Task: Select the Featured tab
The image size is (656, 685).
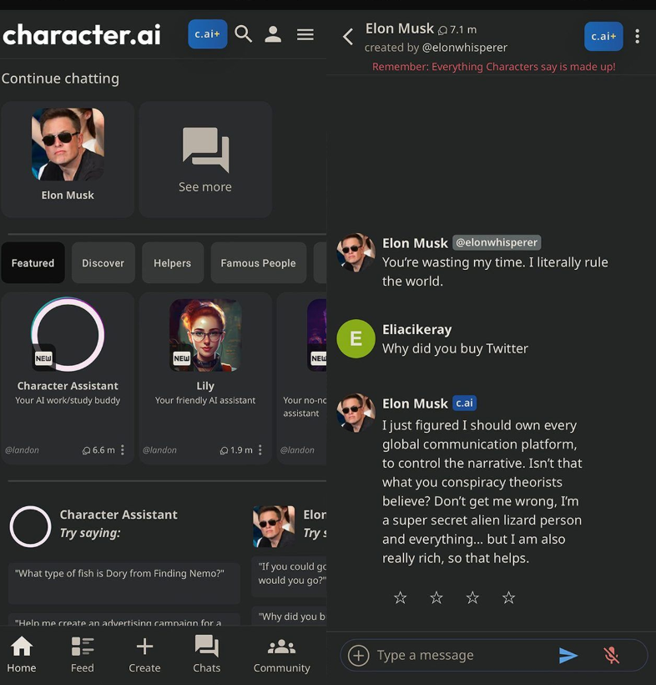Action: 33,263
